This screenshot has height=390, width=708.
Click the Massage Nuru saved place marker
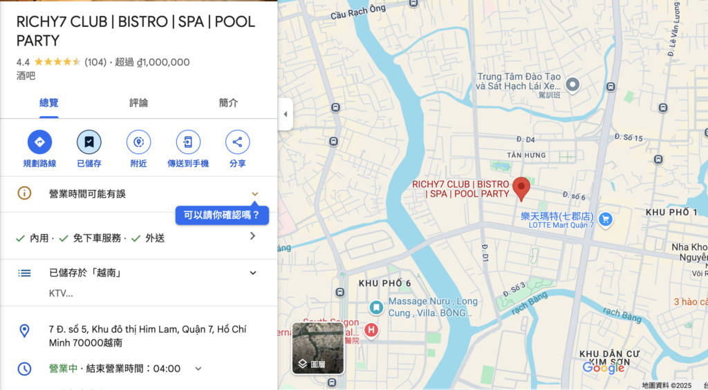pos(375,307)
